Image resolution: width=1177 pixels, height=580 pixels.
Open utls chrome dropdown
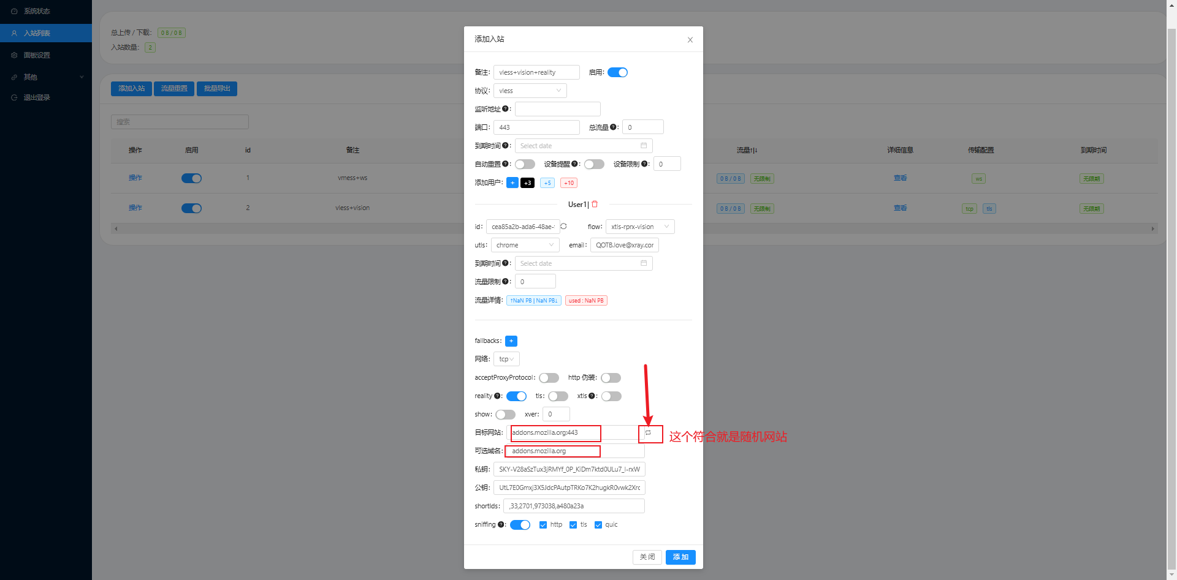525,245
